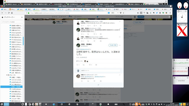The width and height of the screenshot is (189, 106).
Task: Open the 'Duke' bookmark entry
Action: [x=16, y=68]
